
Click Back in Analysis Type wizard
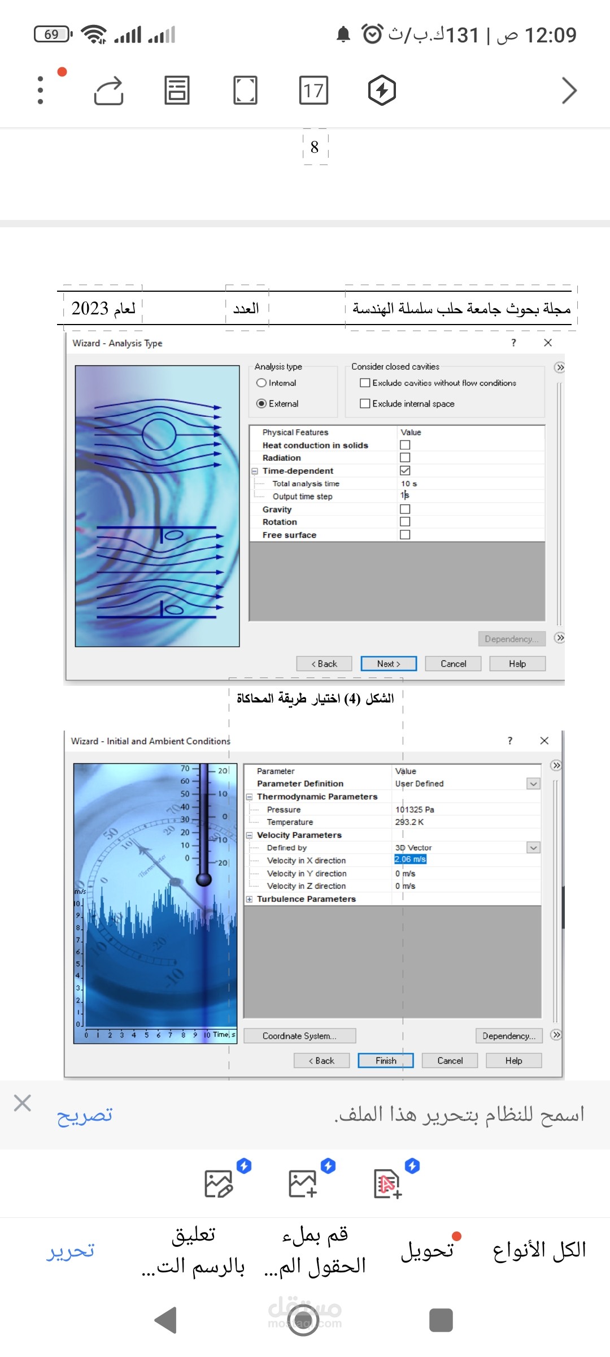[x=324, y=664]
